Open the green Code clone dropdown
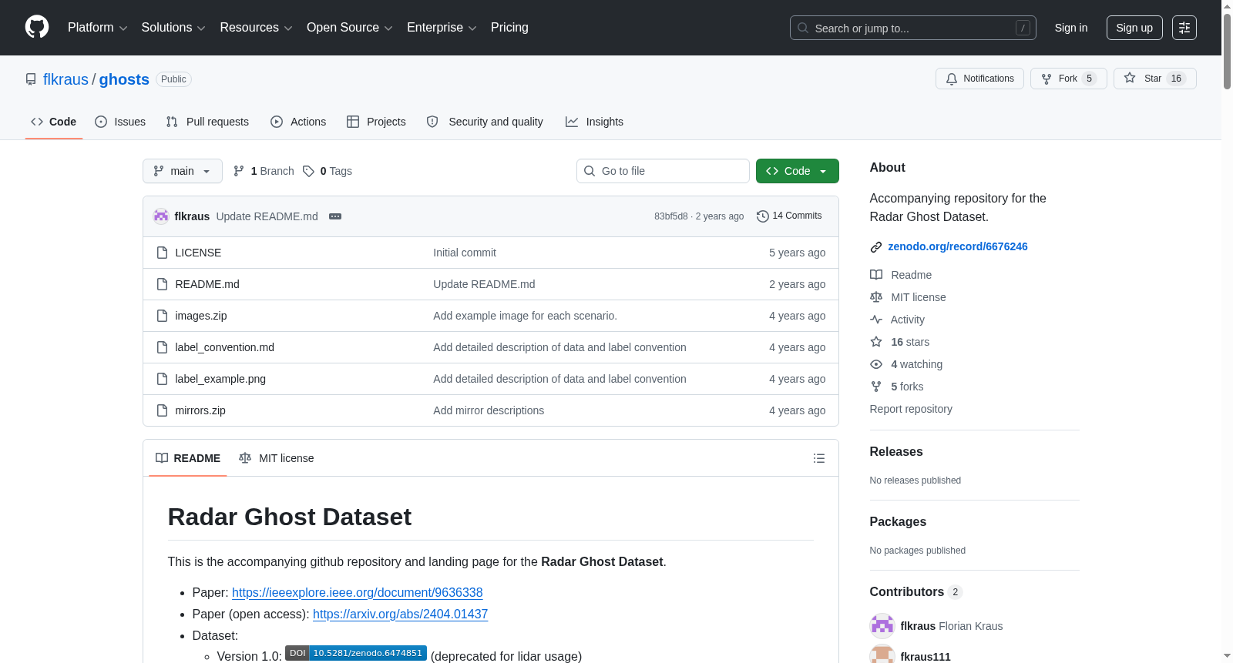This screenshot has width=1233, height=663. coord(798,171)
